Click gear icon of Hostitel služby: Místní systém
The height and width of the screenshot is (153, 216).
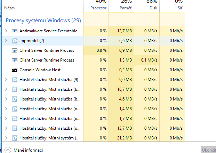pos(15,138)
